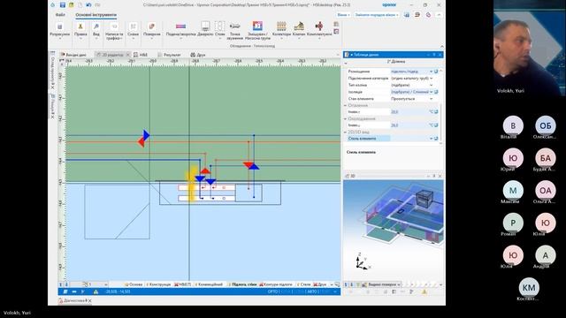
Task: Switch to Основні інструменти ribbon tab
Action: point(96,15)
